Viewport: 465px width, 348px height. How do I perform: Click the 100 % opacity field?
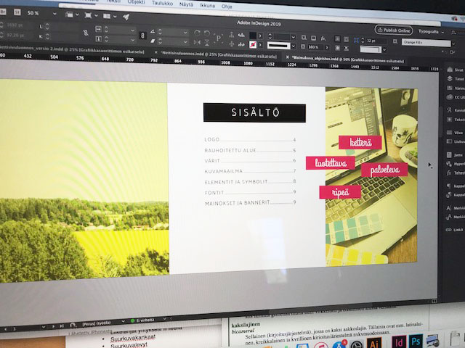coord(317,47)
